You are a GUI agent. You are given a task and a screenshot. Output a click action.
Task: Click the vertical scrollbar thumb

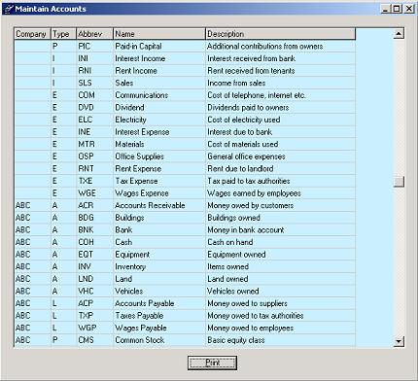coord(399,182)
